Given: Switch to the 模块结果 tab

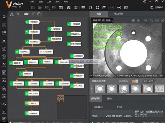Looking at the screenshot, I should (x=119, y=14).
